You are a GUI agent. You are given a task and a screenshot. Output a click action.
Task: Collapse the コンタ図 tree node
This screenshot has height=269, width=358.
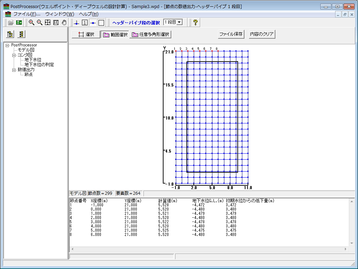coord(14,55)
